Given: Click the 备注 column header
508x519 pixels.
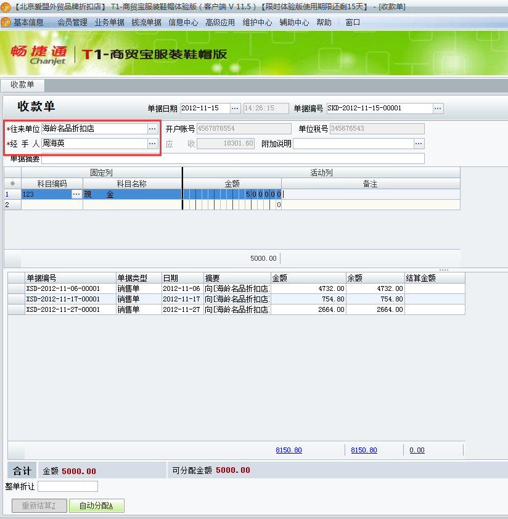Looking at the screenshot, I should pyautogui.click(x=371, y=184).
